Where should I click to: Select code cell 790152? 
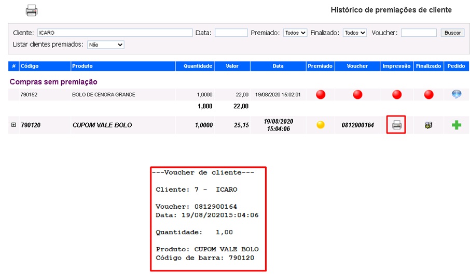[29, 94]
